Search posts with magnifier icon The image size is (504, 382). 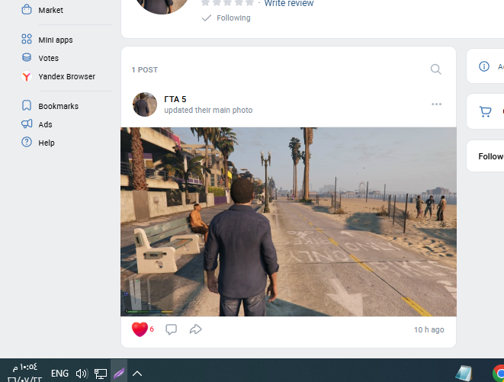pyautogui.click(x=435, y=69)
